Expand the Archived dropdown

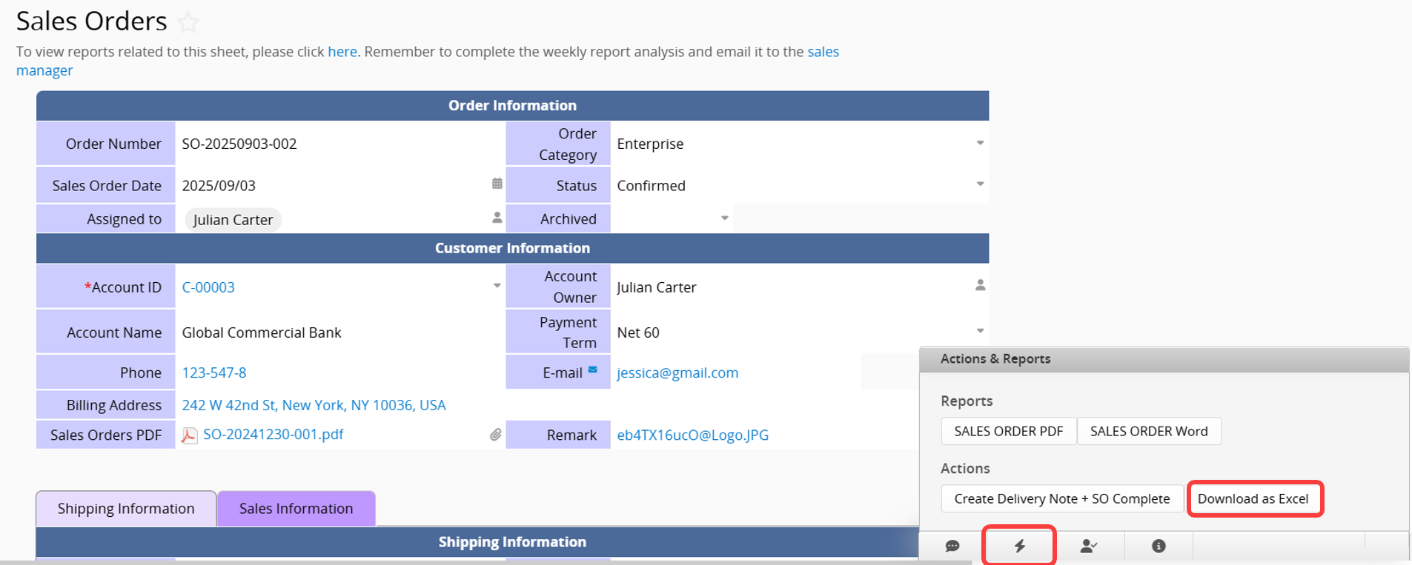[x=724, y=218]
